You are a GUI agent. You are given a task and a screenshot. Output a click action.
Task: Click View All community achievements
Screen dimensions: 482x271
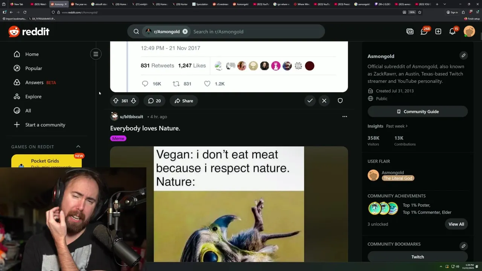point(456,224)
